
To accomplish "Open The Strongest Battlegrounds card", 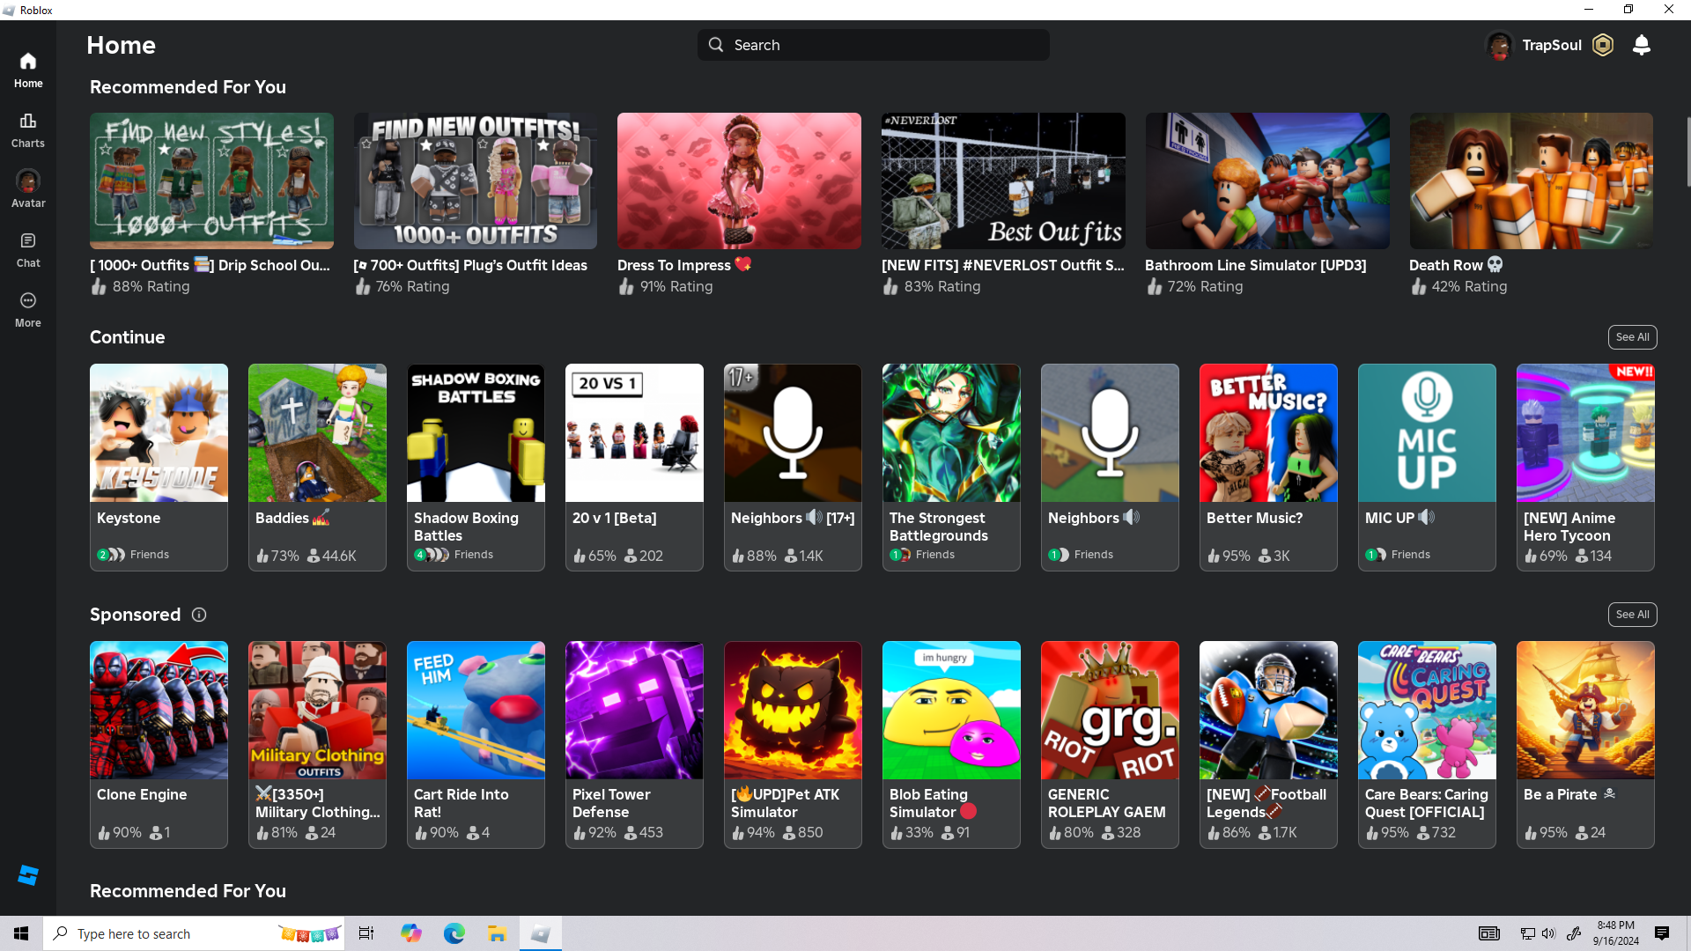I will 951,467.
